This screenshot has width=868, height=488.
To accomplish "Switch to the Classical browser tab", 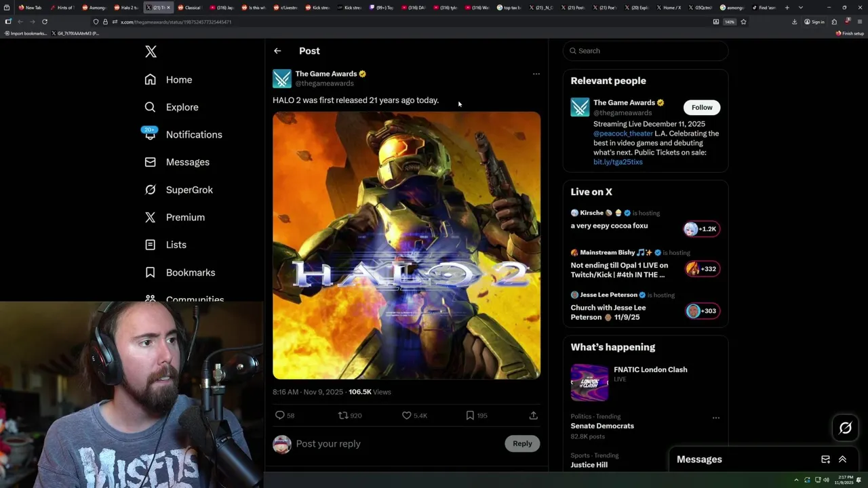I will [x=190, y=7].
